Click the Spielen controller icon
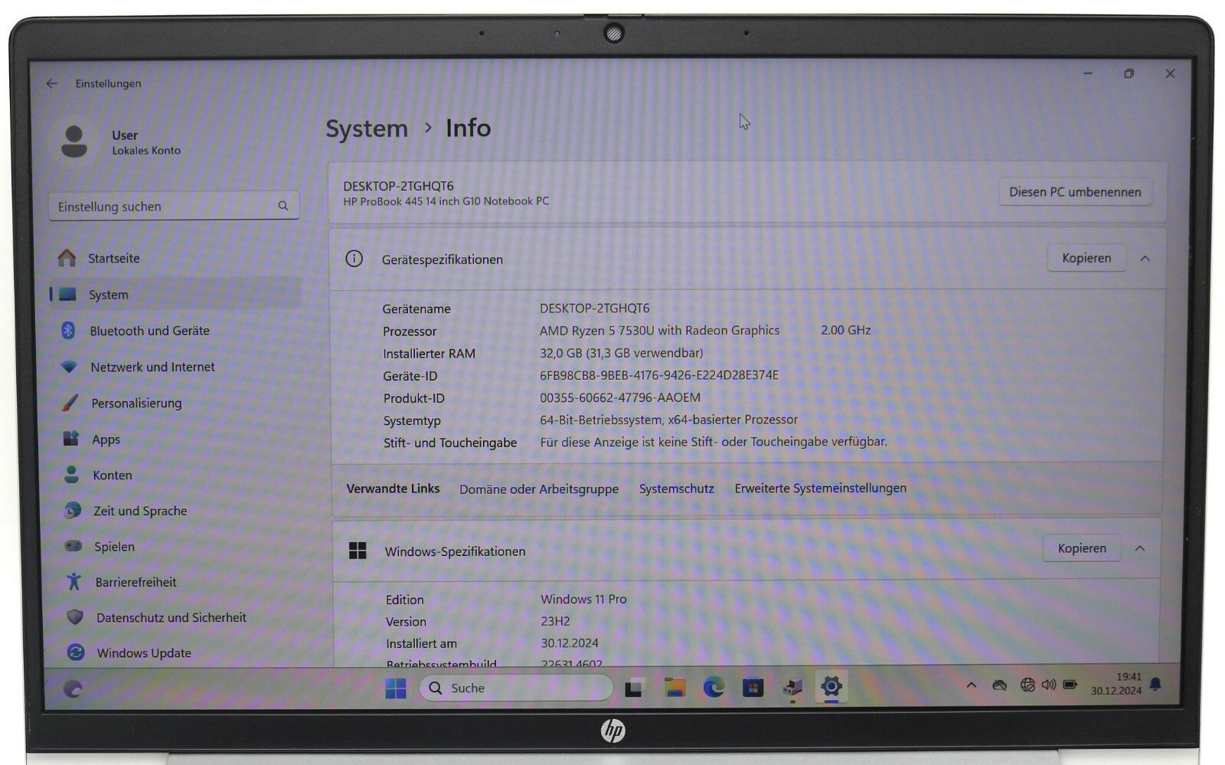Screen dimensions: 1225x765 [73, 546]
